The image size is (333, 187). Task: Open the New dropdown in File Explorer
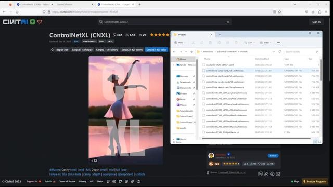tap(180, 43)
